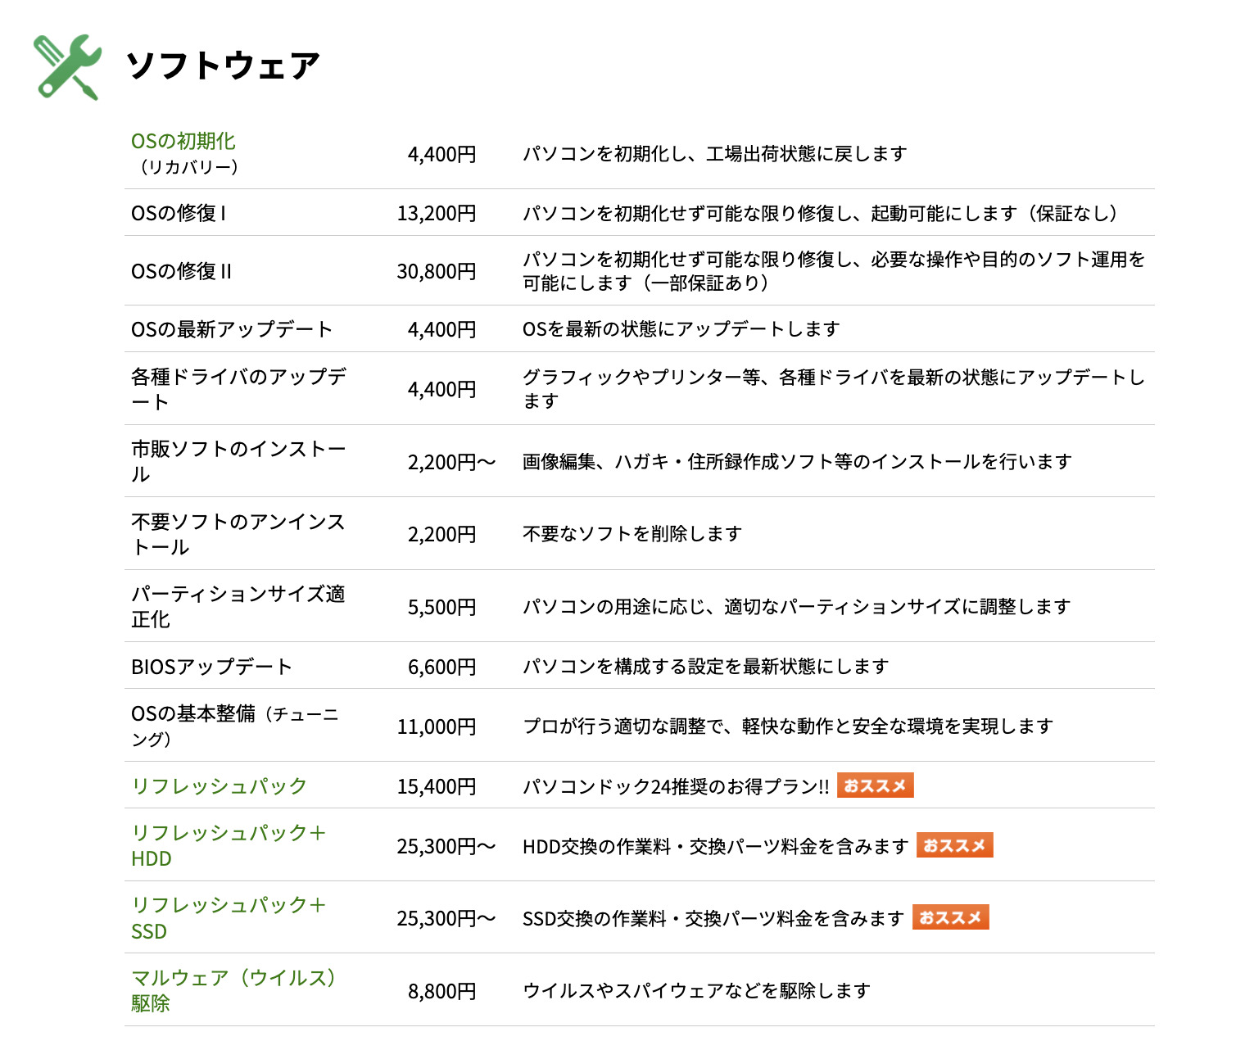Open the リフレッシュパック＋HDD link
This screenshot has width=1245, height=1050.
[229, 834]
